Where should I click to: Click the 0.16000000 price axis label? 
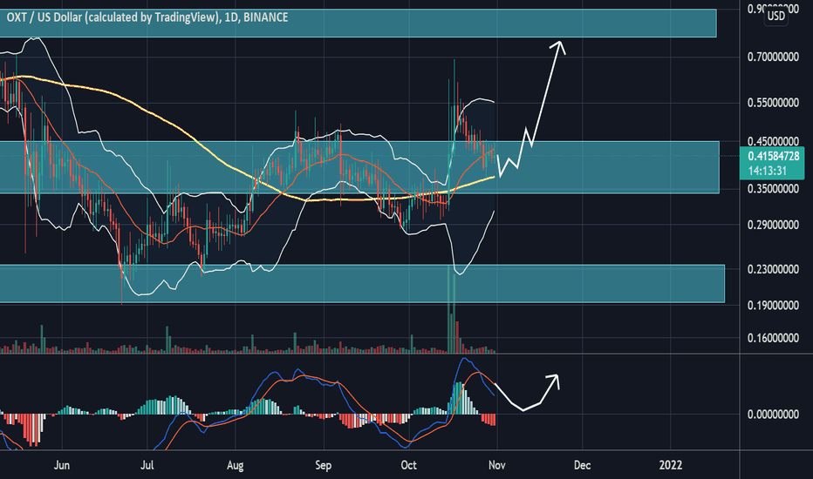click(x=773, y=338)
